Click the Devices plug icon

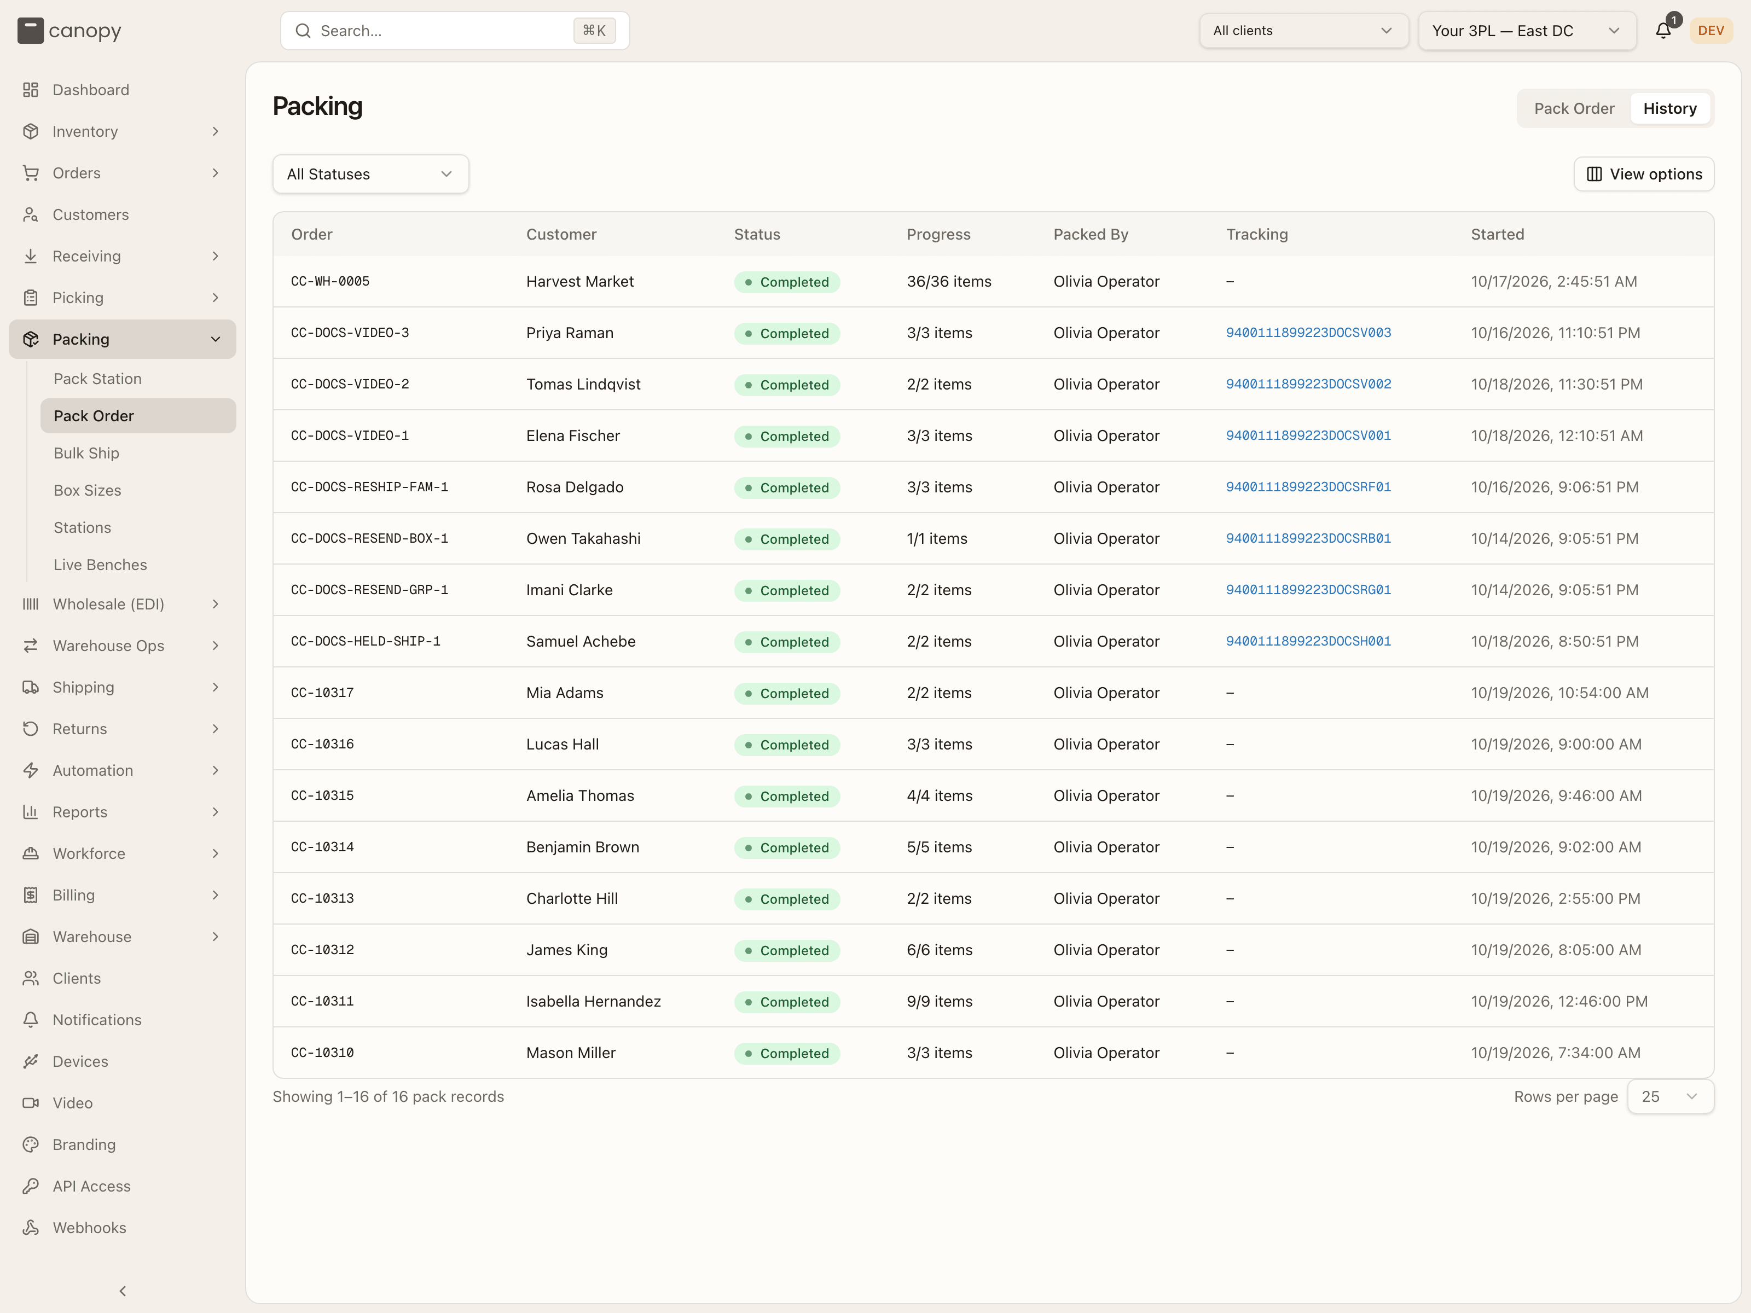click(x=31, y=1061)
